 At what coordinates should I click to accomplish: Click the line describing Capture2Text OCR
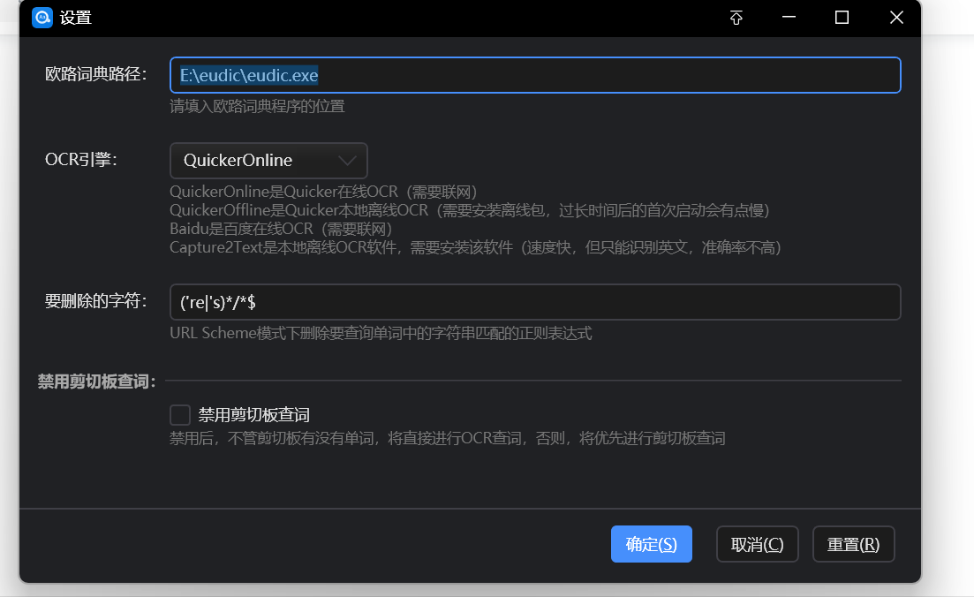475,247
